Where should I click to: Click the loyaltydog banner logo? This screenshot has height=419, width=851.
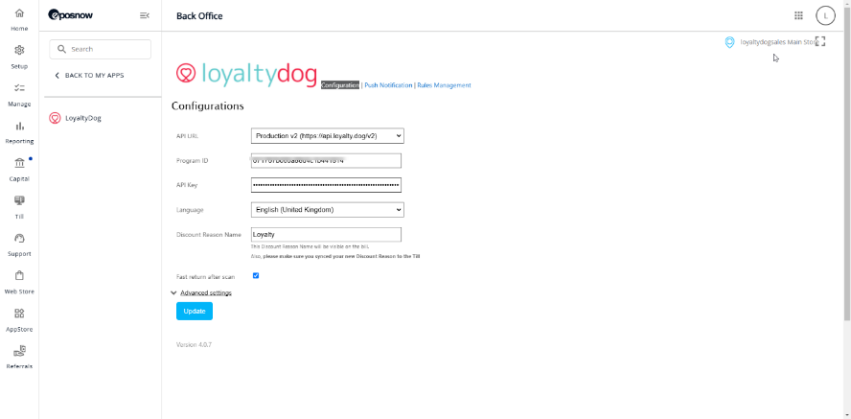tap(246, 75)
